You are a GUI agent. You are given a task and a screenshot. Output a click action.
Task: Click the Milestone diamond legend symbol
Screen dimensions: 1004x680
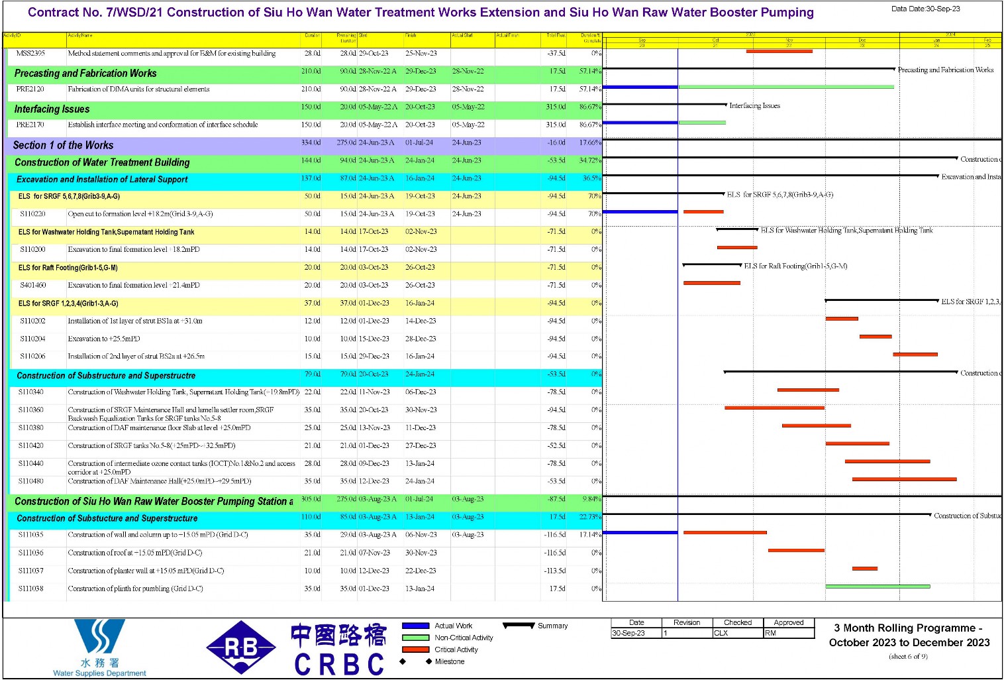pos(415,661)
